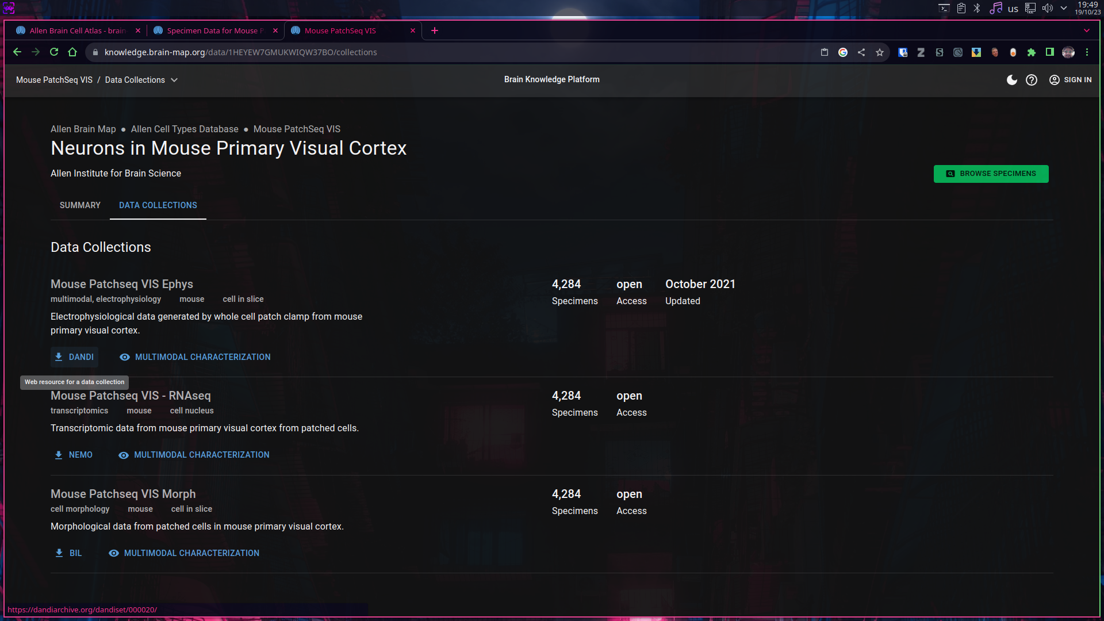Viewport: 1104px width, 621px height.
Task: Open the browser extensions puzzle icon
Action: pos(1031,52)
